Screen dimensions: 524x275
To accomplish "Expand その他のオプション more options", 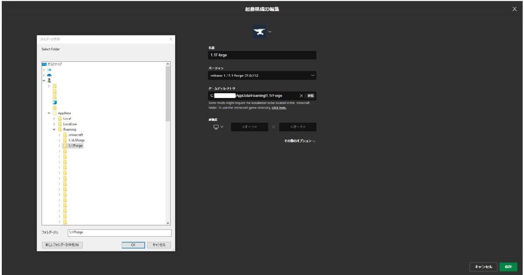I will tap(300, 141).
